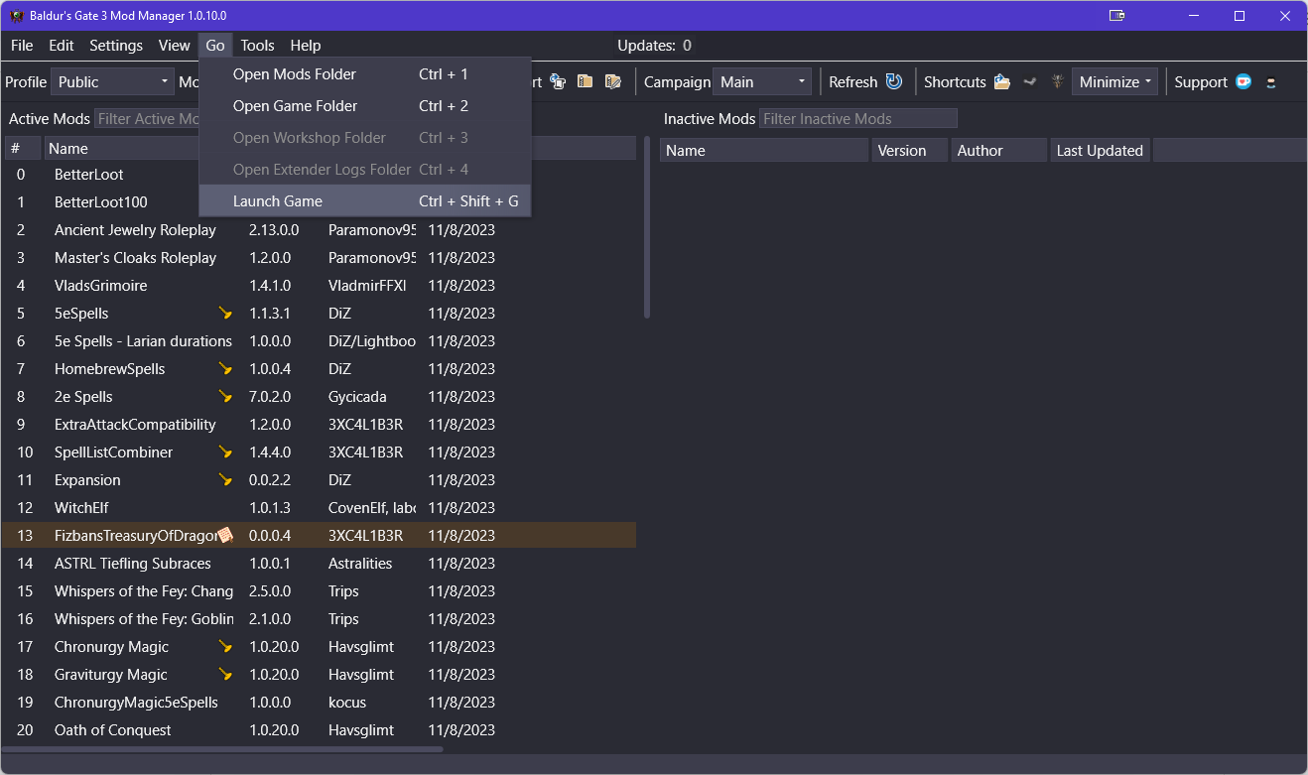Image resolution: width=1308 pixels, height=775 pixels.
Task: Select the ExtraAttackCompatibility row
Action: (x=319, y=425)
